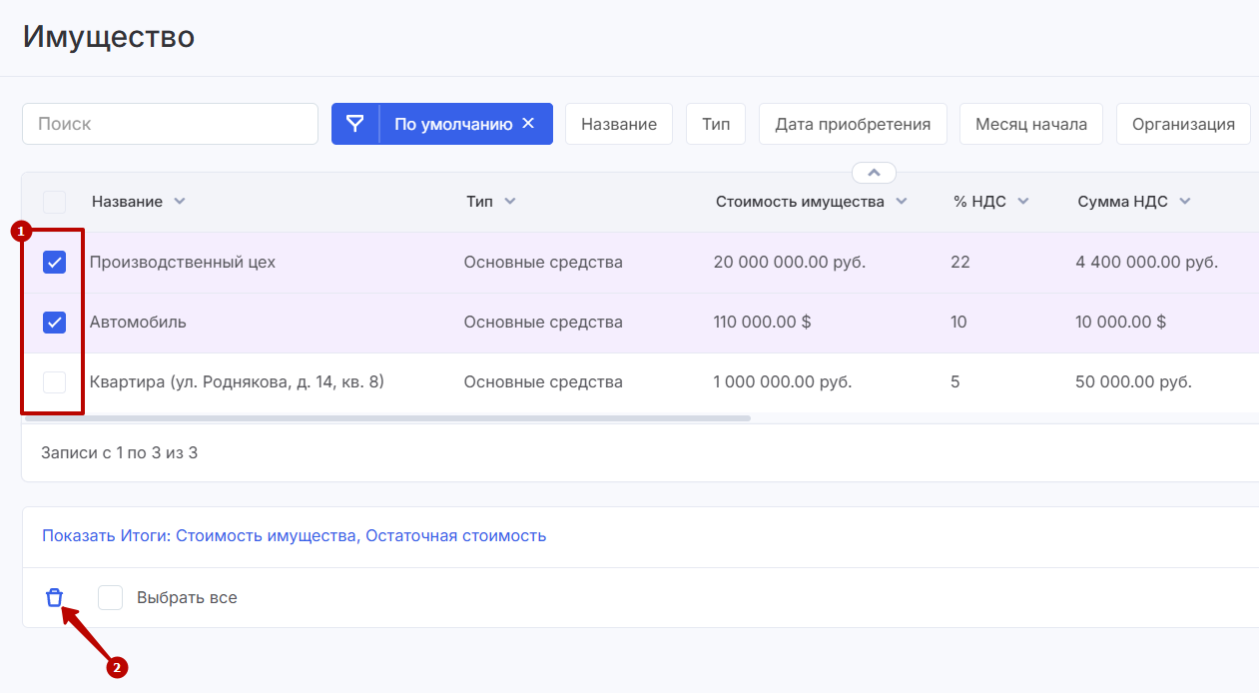The height and width of the screenshot is (693, 1259).
Task: Click the trash delete icon
Action: [x=54, y=598]
